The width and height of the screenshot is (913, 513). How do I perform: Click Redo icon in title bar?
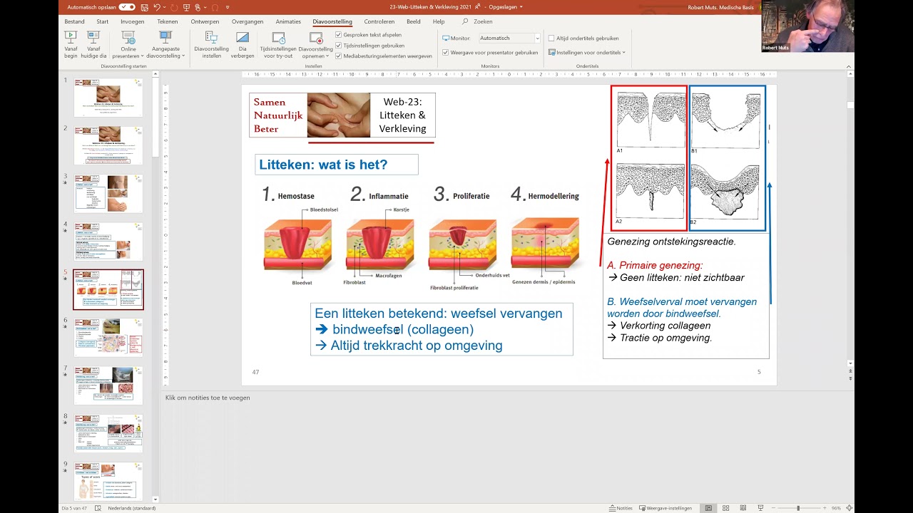174,7
